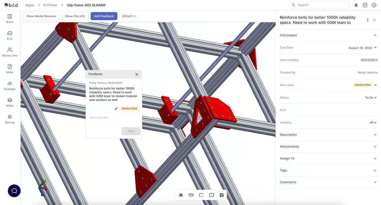
Task: Toggle fullscreen view icon
Action: point(211,195)
